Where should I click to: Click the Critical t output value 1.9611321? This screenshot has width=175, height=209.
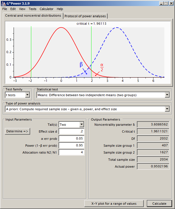[x=153, y=131]
